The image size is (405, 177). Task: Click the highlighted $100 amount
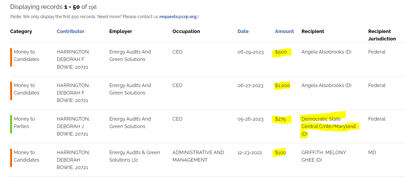[x=280, y=153]
